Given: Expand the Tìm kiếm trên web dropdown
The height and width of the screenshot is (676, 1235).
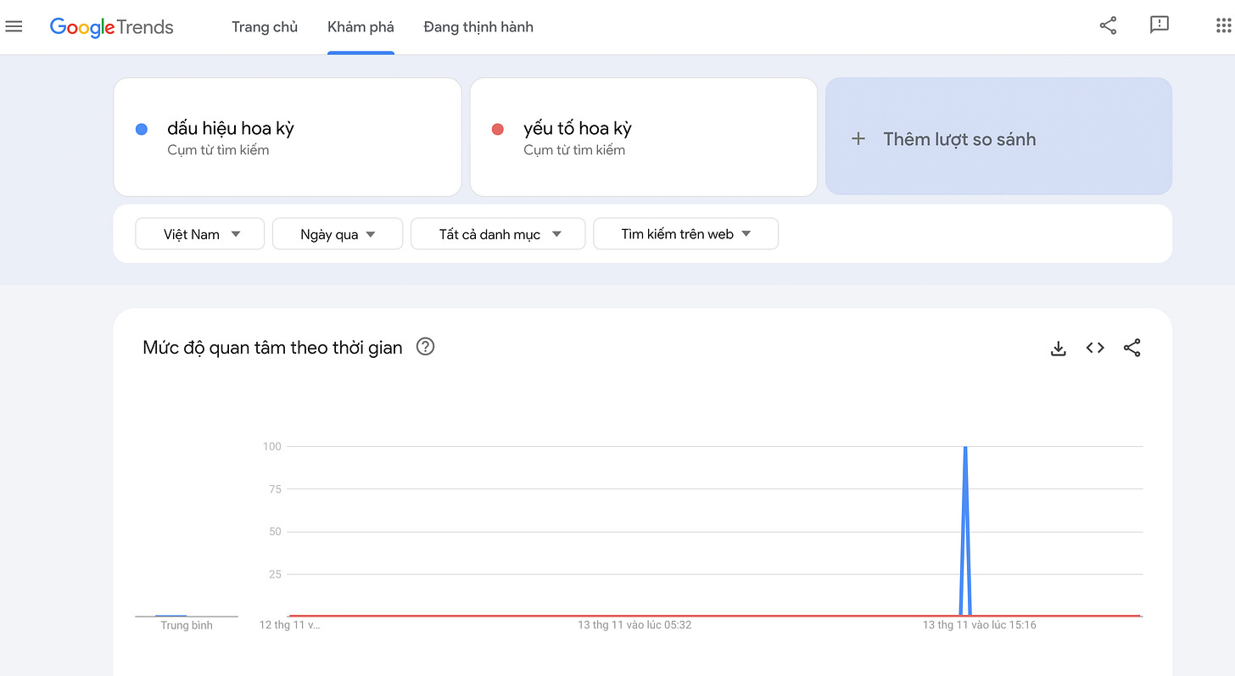Looking at the screenshot, I should click(685, 234).
